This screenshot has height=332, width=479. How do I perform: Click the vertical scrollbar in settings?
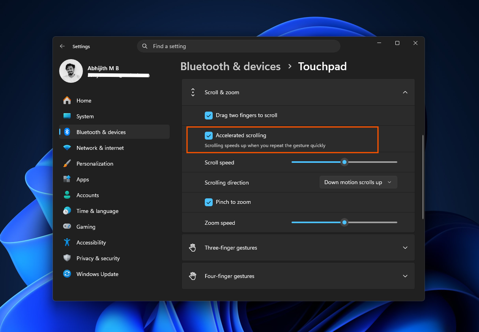pos(423,177)
